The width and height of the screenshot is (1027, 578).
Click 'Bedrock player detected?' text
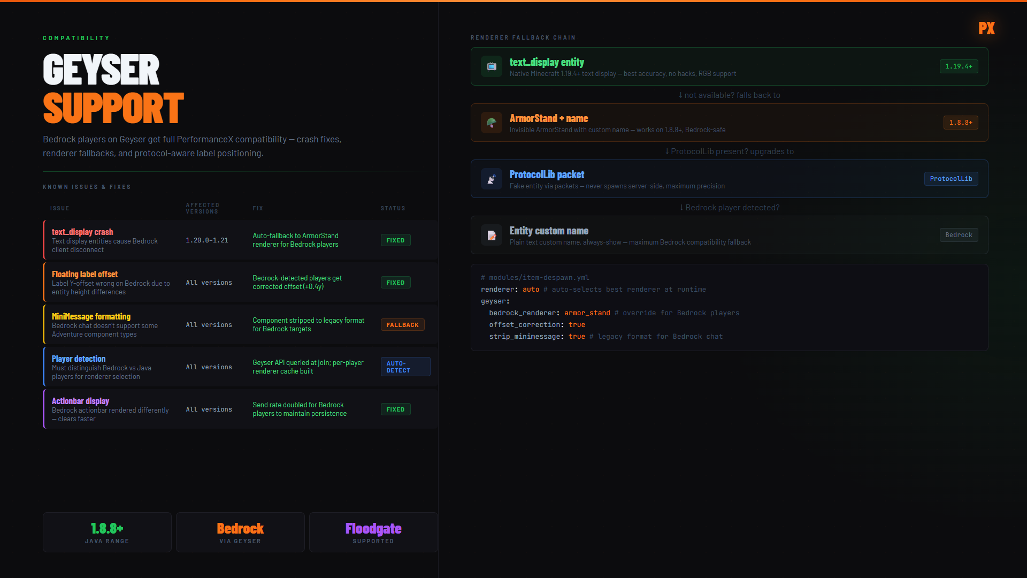730,208
